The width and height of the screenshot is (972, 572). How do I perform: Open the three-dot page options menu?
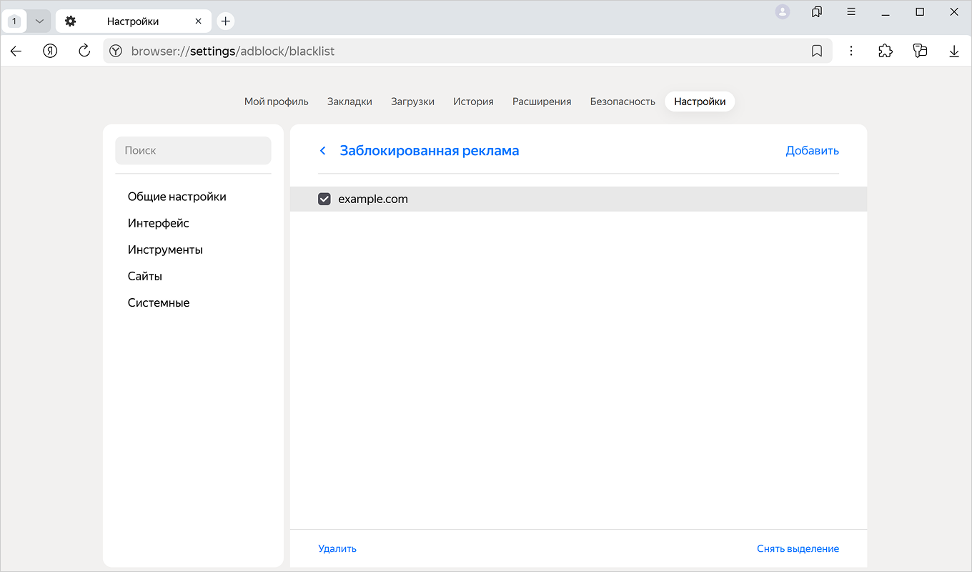[851, 51]
